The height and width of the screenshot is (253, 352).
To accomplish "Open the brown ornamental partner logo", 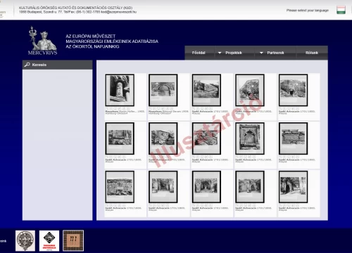I will point(73,240).
